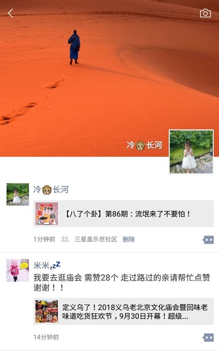The width and height of the screenshot is (219, 351).
Task: Tap 冷长河 small avatar in feed
Action: point(18,194)
